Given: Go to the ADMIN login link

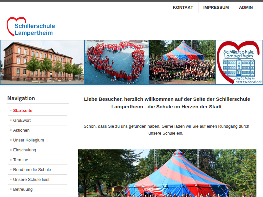Looking at the screenshot, I should click(246, 8).
